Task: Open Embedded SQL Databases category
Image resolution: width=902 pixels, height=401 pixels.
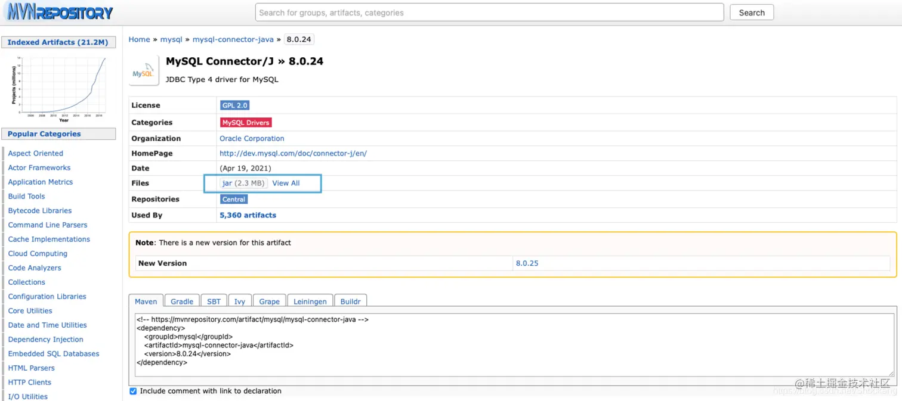Action: coord(54,353)
